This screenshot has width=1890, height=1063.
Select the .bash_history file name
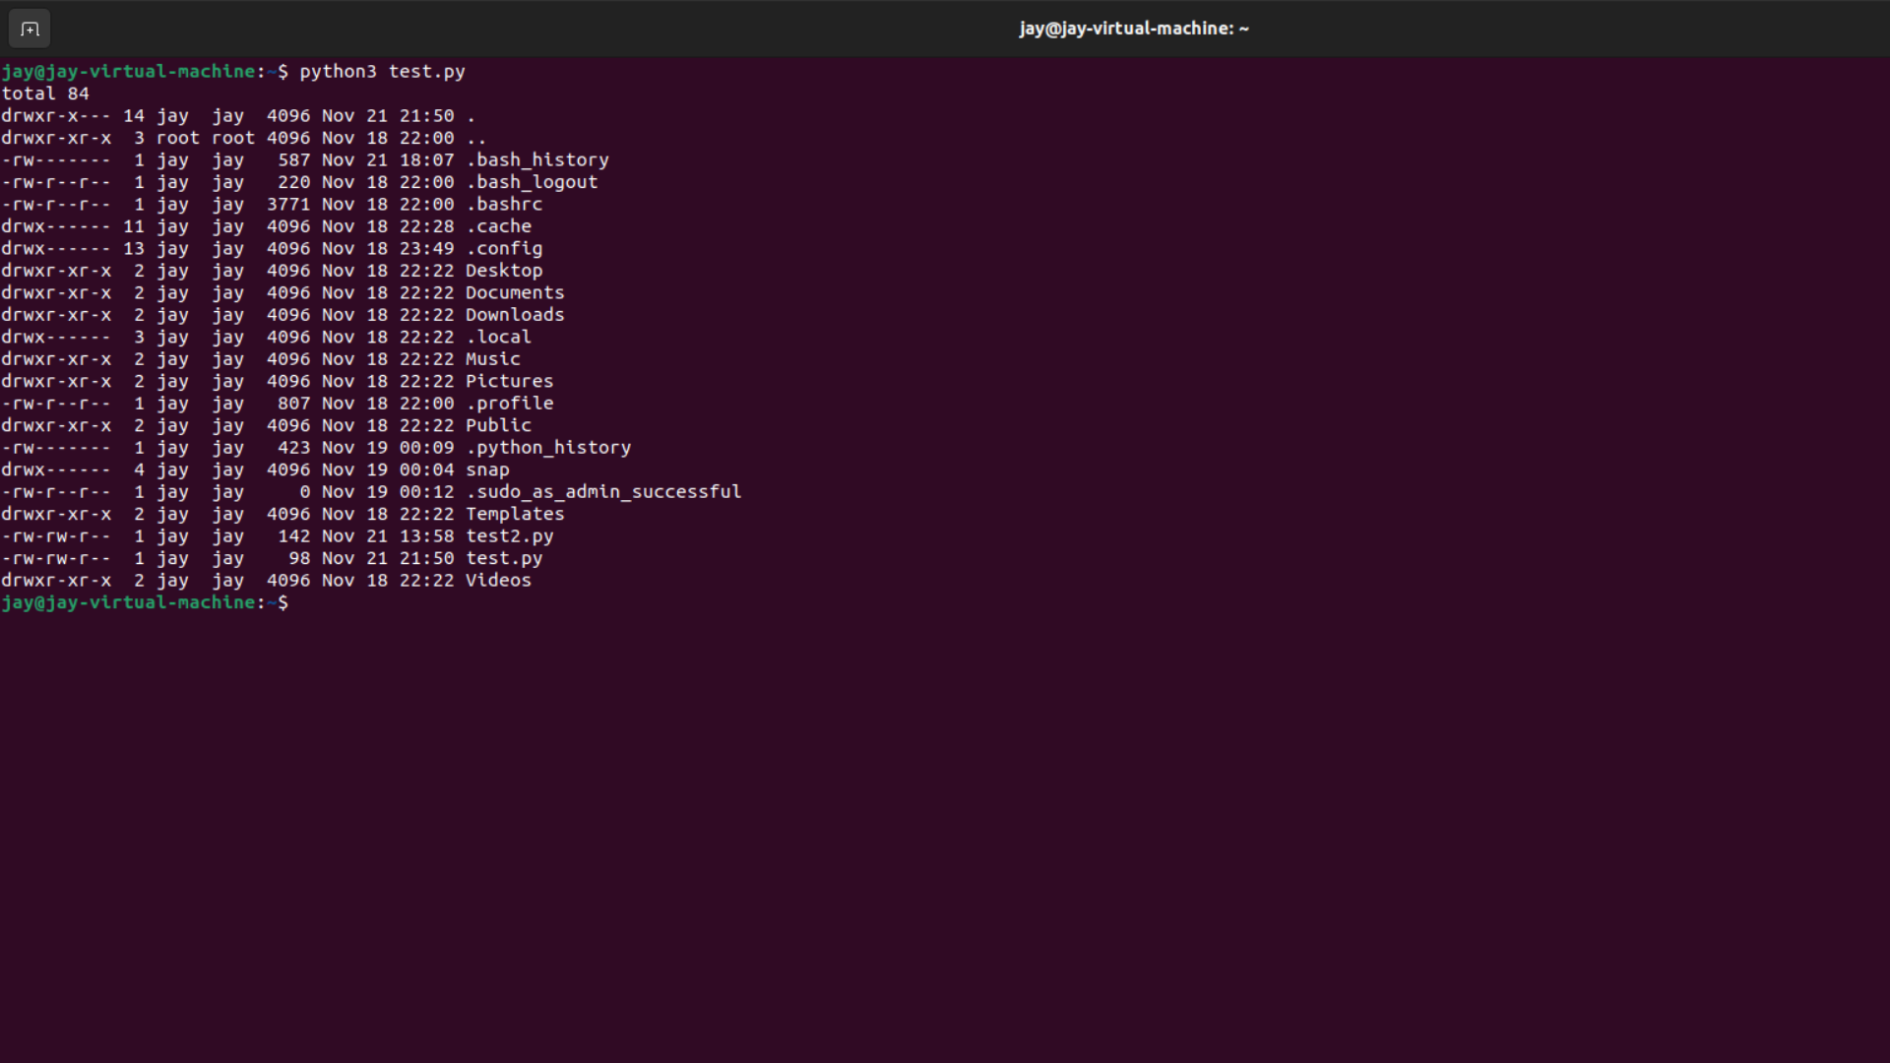click(537, 160)
